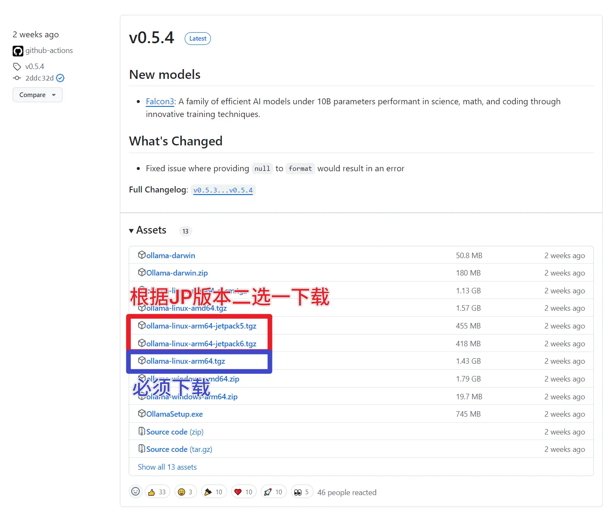
Task: Download Source code (zip)
Action: pos(175,432)
